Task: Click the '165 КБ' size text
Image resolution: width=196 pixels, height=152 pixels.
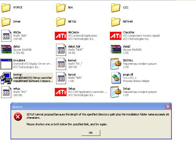Action: coord(18,95)
